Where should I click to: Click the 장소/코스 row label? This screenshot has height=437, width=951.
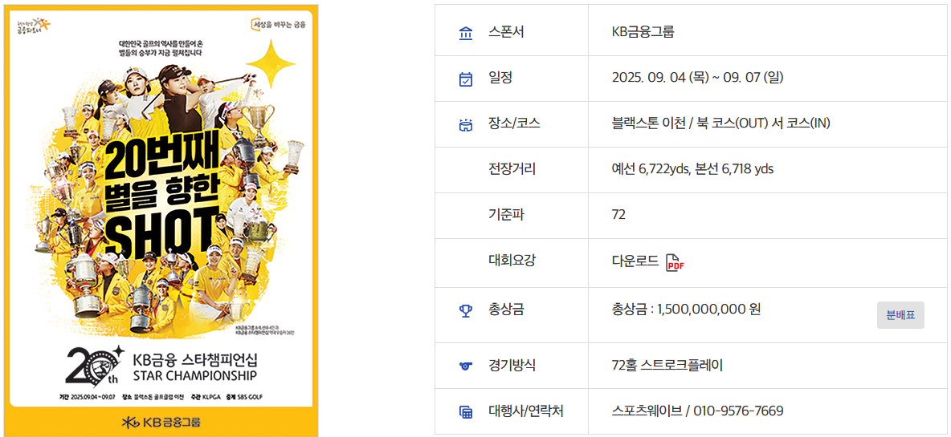point(514,123)
